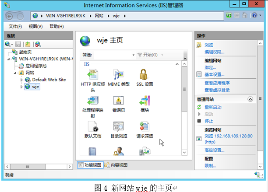Screen dimensions: 268x192
Task: Open the 错误页 404 icon
Action: point(118,100)
